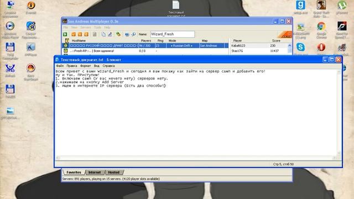The image size is (354, 199).
Task: Click Notepad horizontal scrollbar left arrow
Action: point(58,158)
